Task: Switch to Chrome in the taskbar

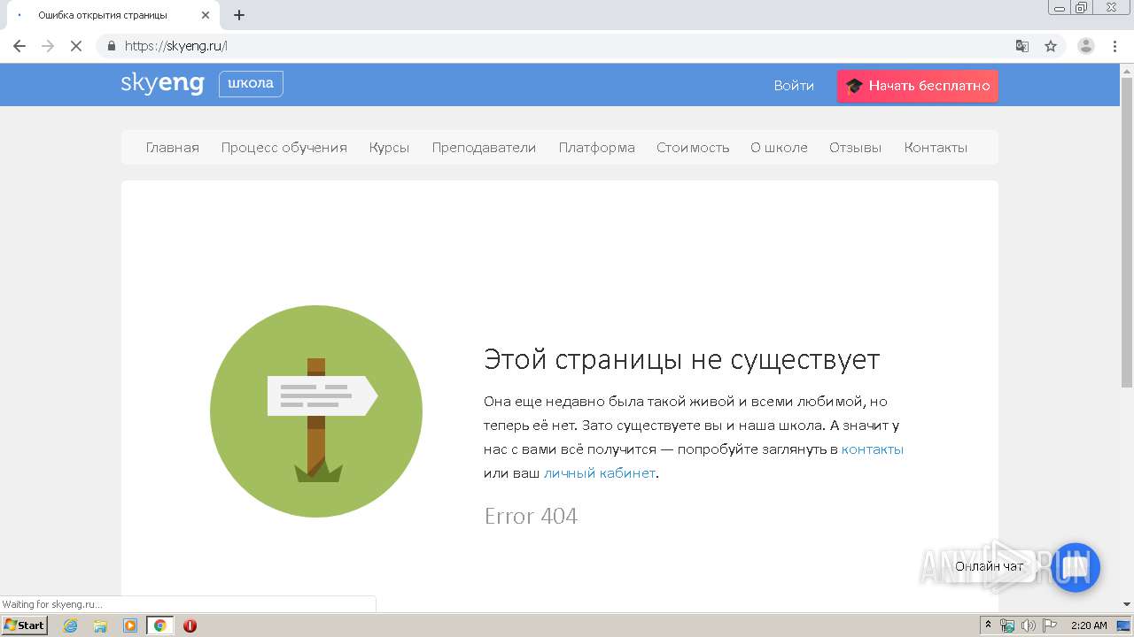Action: (160, 625)
